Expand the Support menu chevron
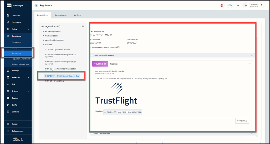The image size is (270, 144). (x=28, y=124)
